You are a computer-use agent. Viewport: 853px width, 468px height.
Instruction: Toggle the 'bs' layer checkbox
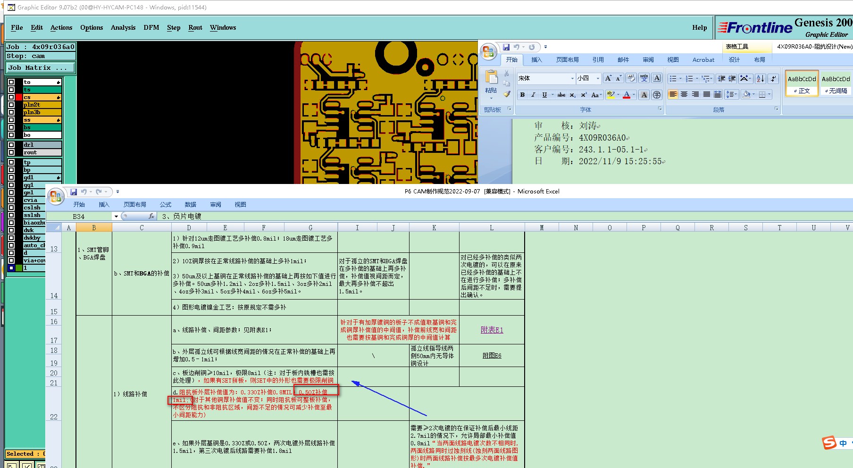click(x=11, y=127)
